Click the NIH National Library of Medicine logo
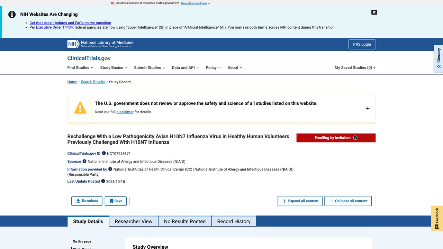 tap(100, 44)
